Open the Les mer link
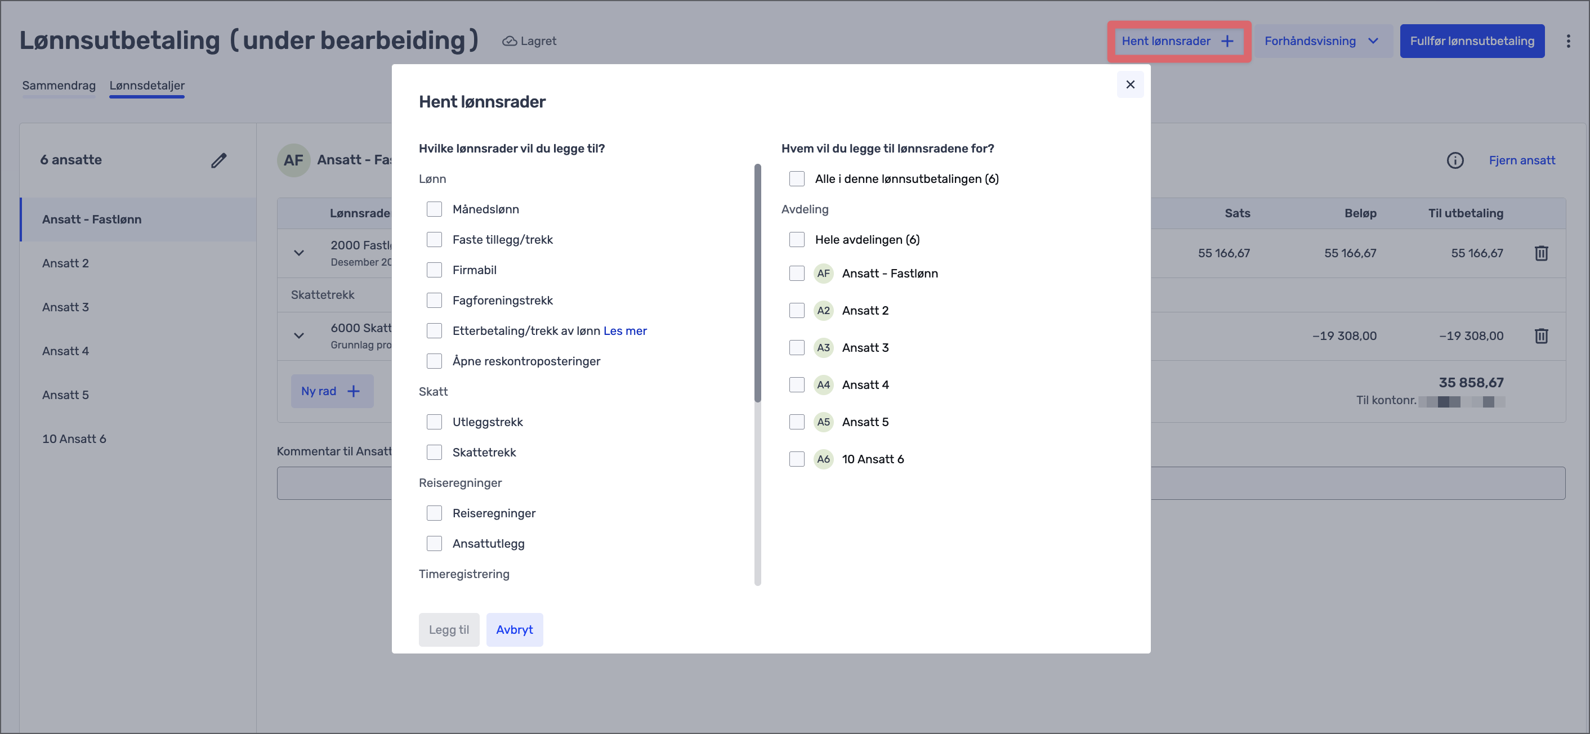 point(624,331)
